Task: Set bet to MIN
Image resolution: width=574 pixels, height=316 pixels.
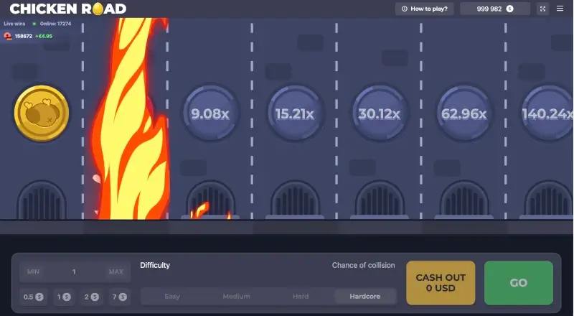Action: tap(33, 272)
